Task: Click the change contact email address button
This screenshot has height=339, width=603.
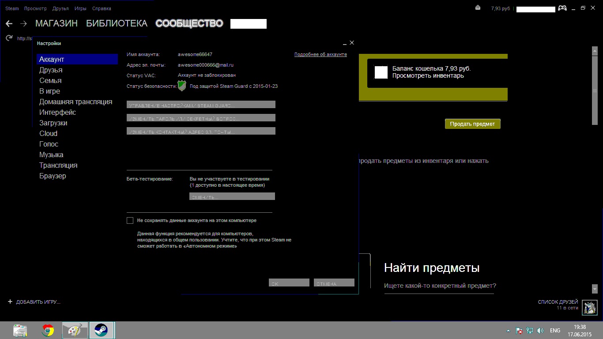Action: 201,131
